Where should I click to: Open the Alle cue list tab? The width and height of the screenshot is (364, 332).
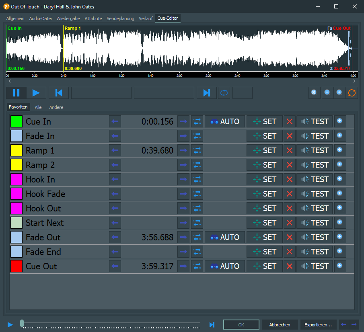click(x=38, y=107)
